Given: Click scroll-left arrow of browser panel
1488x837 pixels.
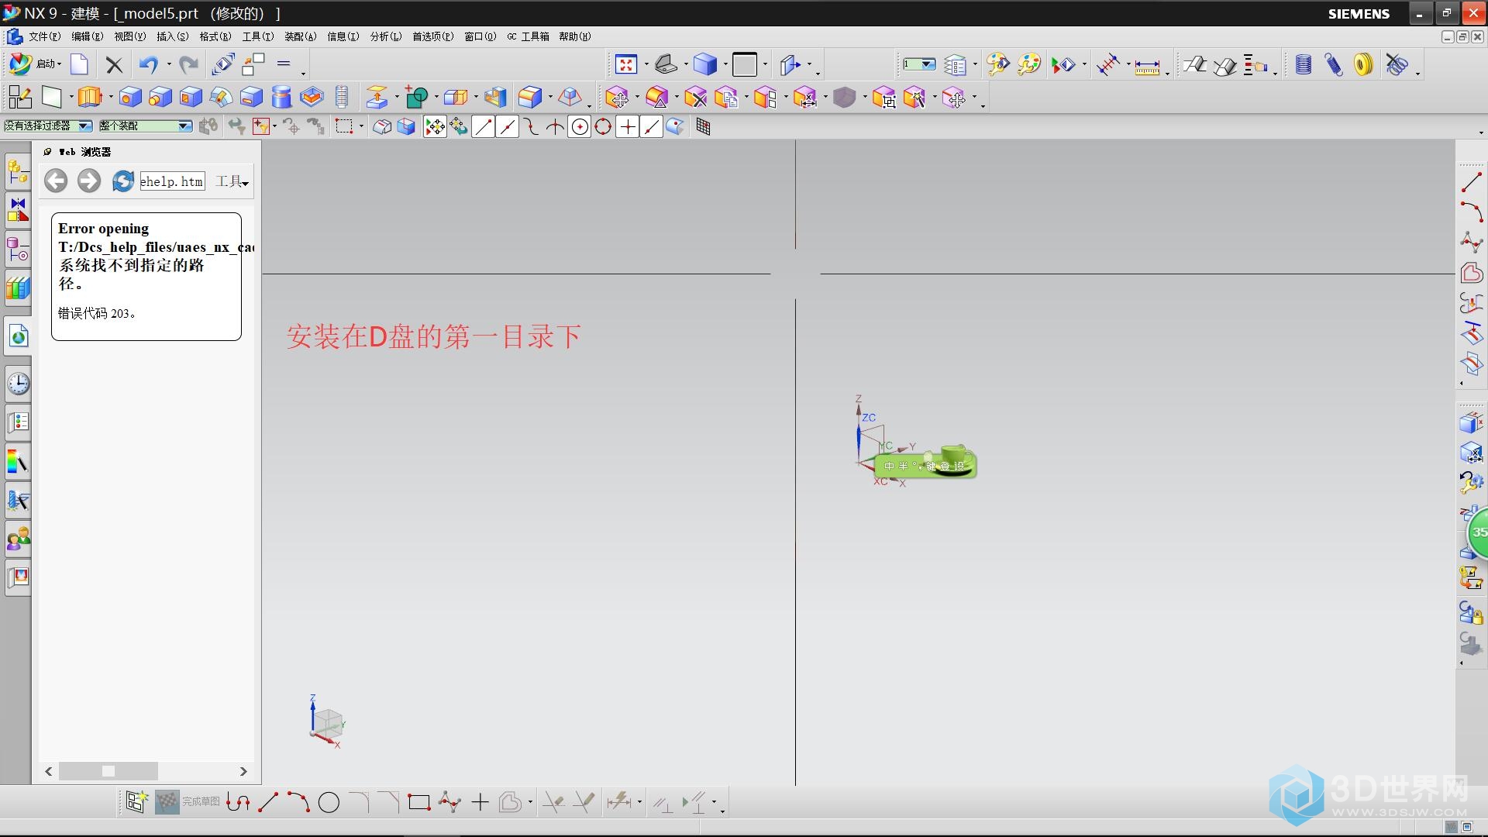Looking at the screenshot, I should (x=49, y=771).
